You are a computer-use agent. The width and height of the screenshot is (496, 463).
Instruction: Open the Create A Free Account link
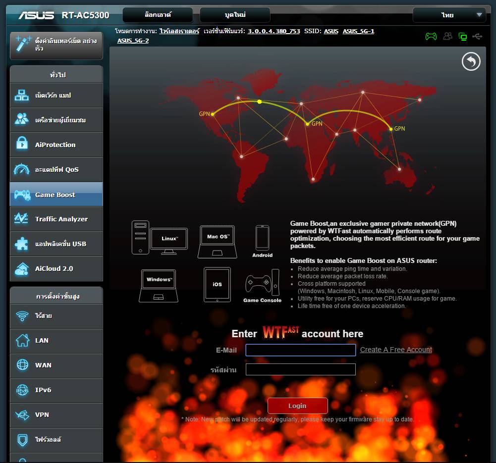click(396, 350)
